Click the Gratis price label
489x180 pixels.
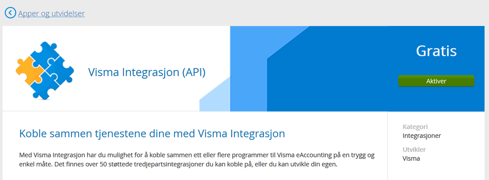point(436,51)
